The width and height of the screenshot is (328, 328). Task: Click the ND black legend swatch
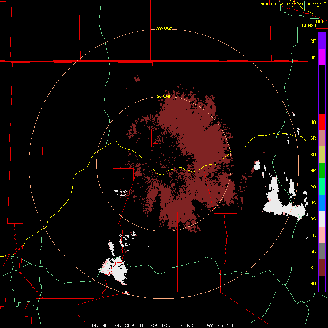click(x=322, y=284)
